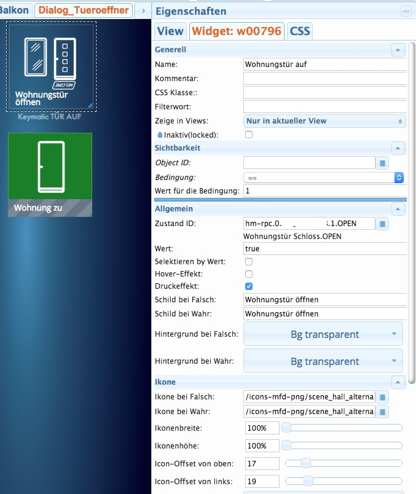Enable Selektieren by Wert checkbox
This screenshot has height=494, width=416.
point(249,262)
